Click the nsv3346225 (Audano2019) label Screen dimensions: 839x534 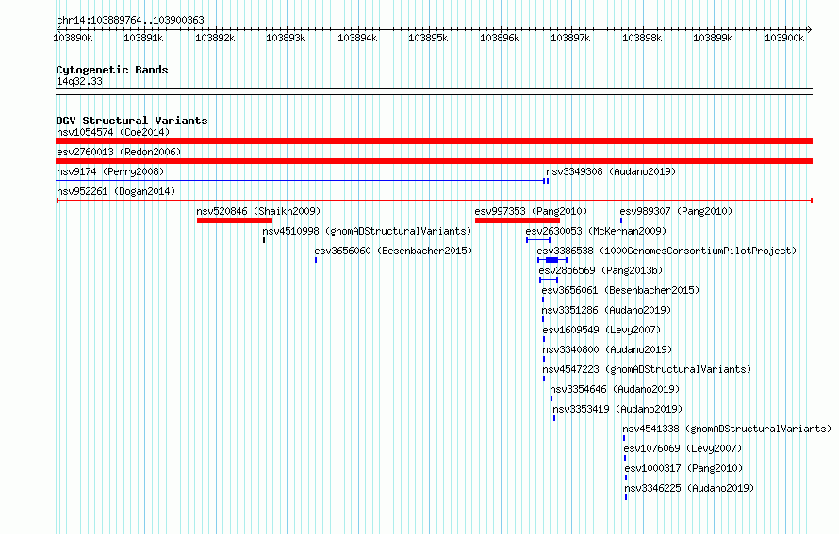pyautogui.click(x=689, y=488)
